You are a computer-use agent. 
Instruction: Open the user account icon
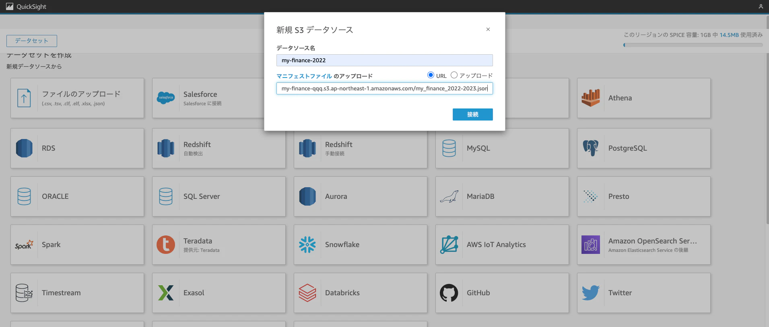tap(761, 6)
